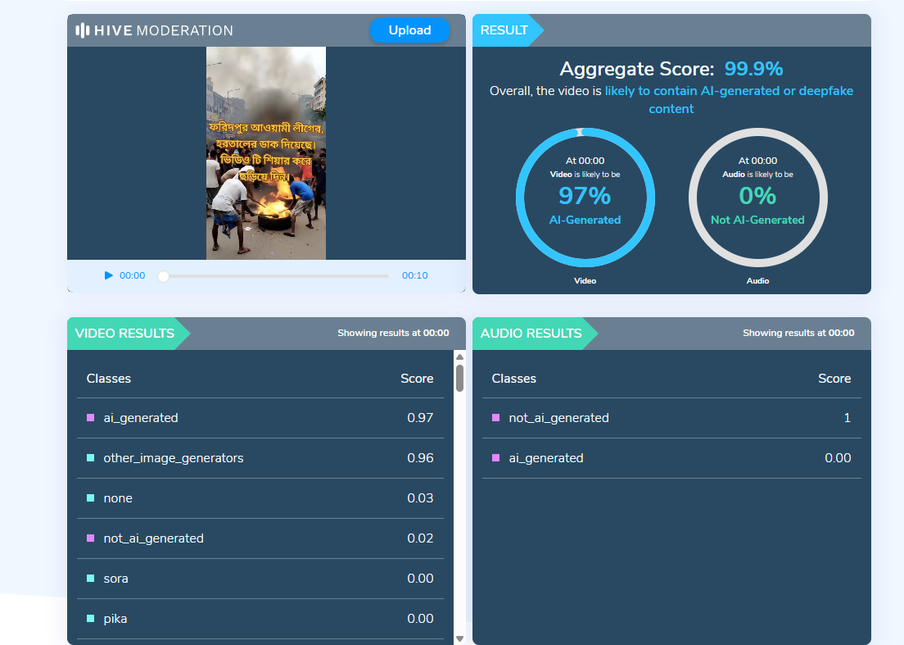This screenshot has width=904, height=645.
Task: Click the audio score value 1
Action: [x=847, y=418]
